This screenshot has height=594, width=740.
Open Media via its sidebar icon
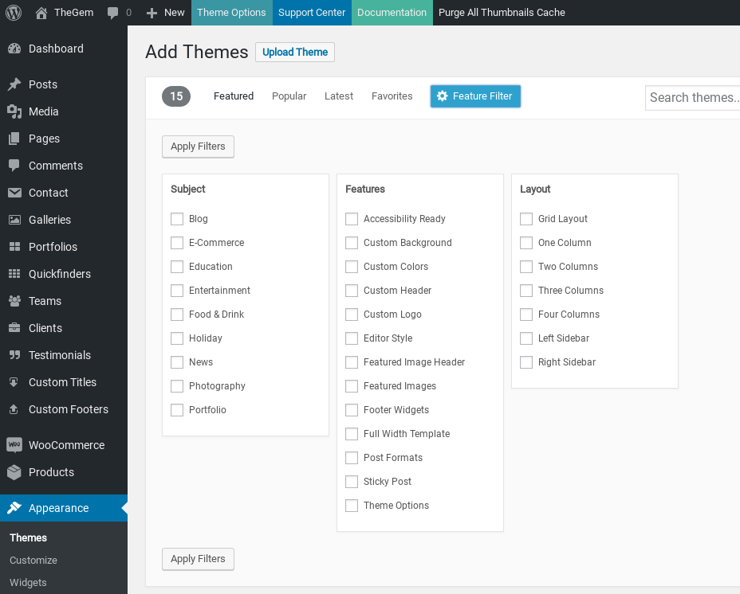[x=14, y=111]
